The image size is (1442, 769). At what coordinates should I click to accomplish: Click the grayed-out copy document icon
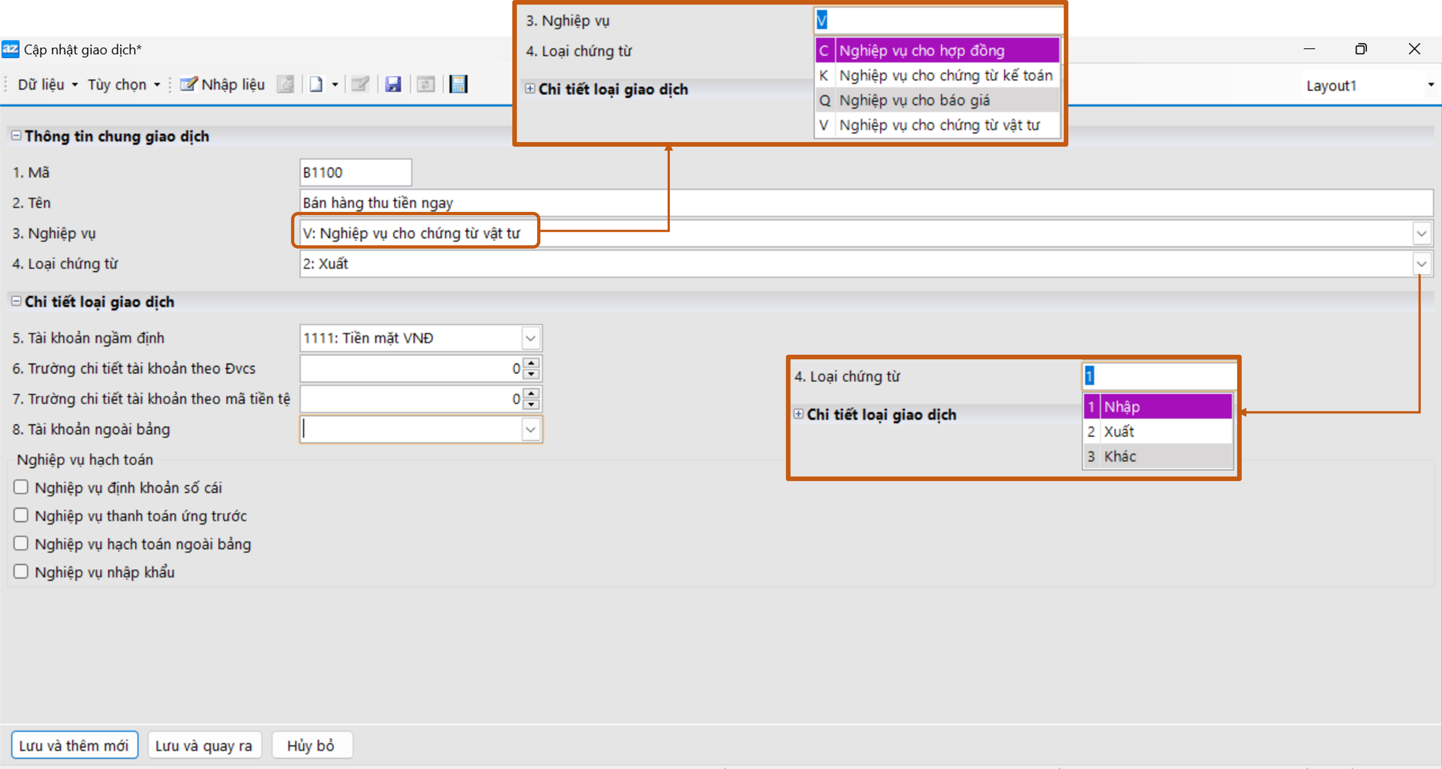[x=285, y=84]
